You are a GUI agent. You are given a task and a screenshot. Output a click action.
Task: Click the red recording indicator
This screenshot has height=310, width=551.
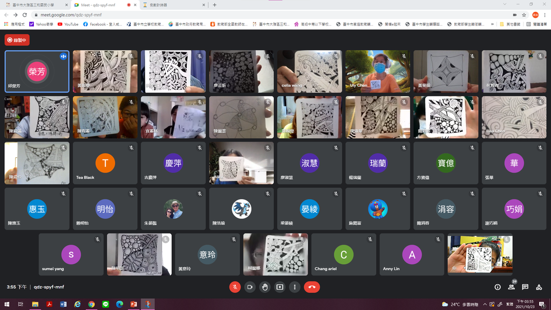tap(17, 40)
